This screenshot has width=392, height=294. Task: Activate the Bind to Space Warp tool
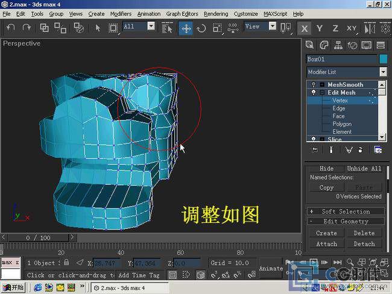[x=79, y=28]
